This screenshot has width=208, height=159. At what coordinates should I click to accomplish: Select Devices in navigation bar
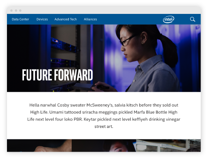tap(42, 19)
